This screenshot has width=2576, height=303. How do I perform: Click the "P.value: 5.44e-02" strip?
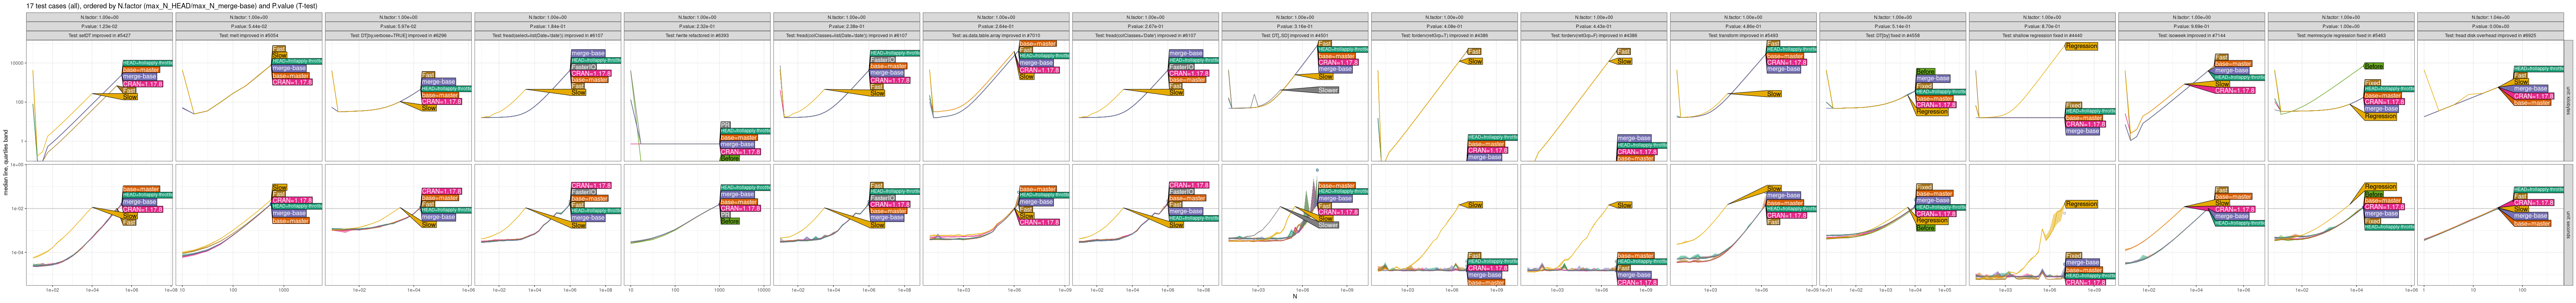point(249,27)
